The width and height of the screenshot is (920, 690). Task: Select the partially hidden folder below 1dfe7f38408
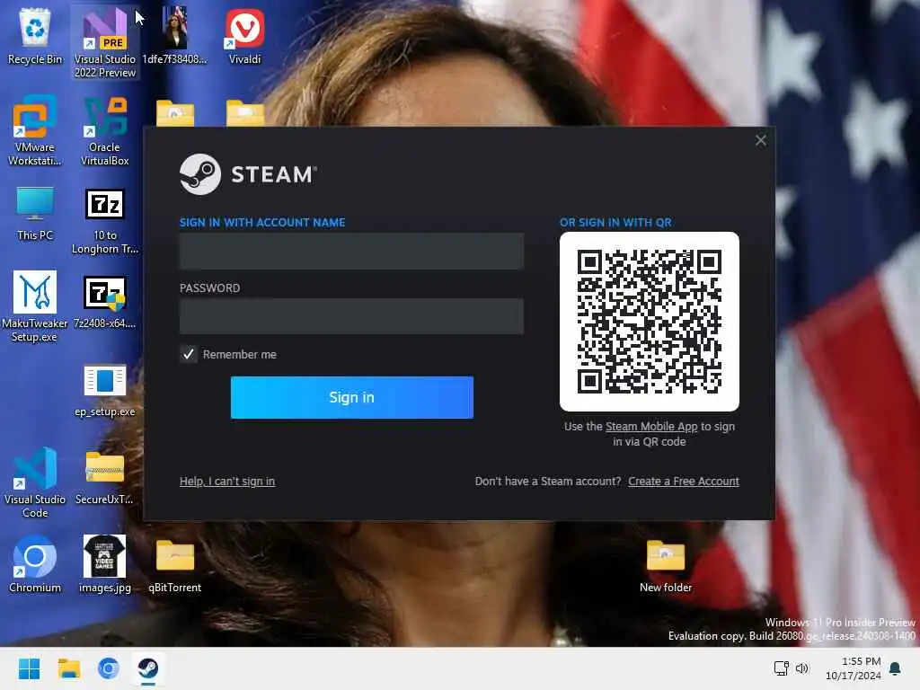point(175,113)
